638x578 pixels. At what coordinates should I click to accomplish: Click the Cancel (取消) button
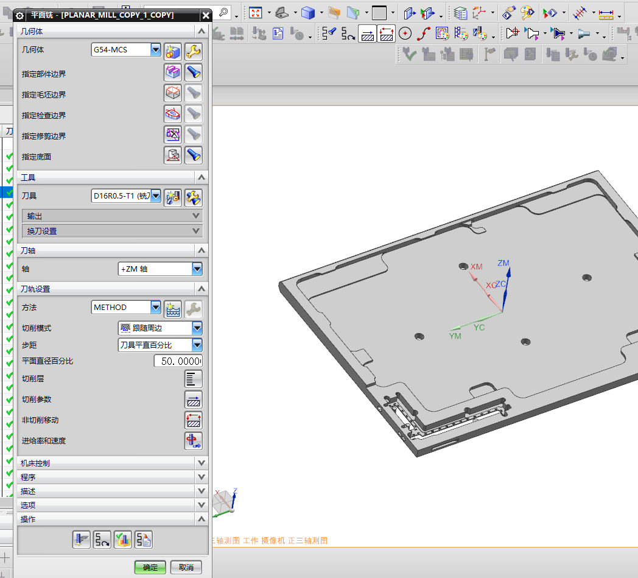pos(186,567)
